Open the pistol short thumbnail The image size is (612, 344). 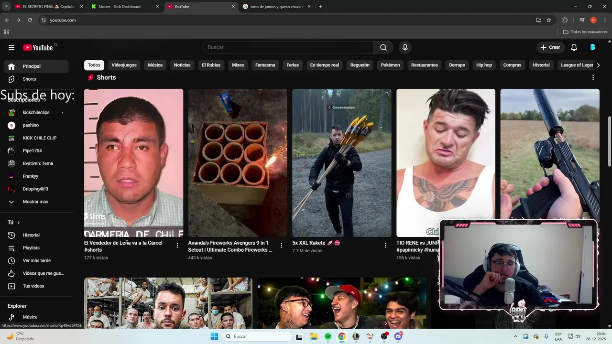550,154
